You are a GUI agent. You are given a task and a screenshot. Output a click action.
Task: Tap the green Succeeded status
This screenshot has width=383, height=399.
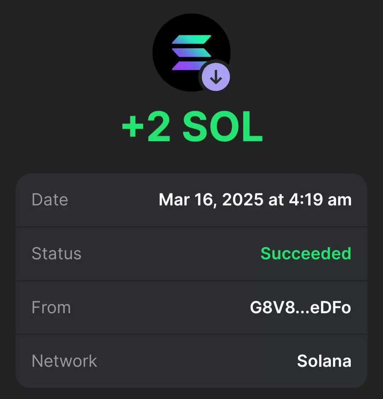coord(306,254)
